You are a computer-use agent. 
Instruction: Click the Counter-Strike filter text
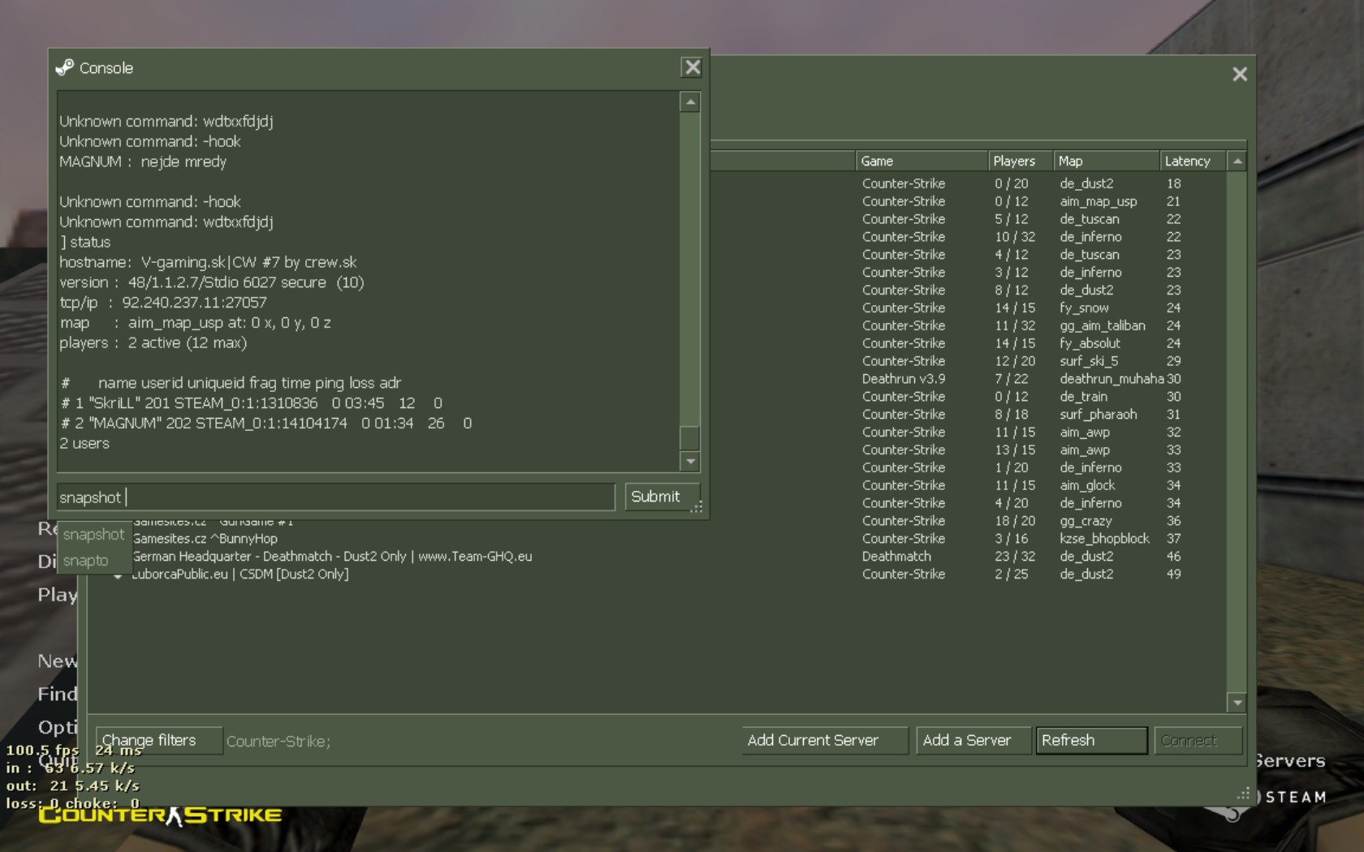pyautogui.click(x=278, y=742)
